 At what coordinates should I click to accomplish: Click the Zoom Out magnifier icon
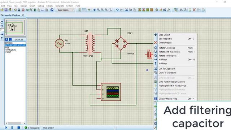[102, 10]
